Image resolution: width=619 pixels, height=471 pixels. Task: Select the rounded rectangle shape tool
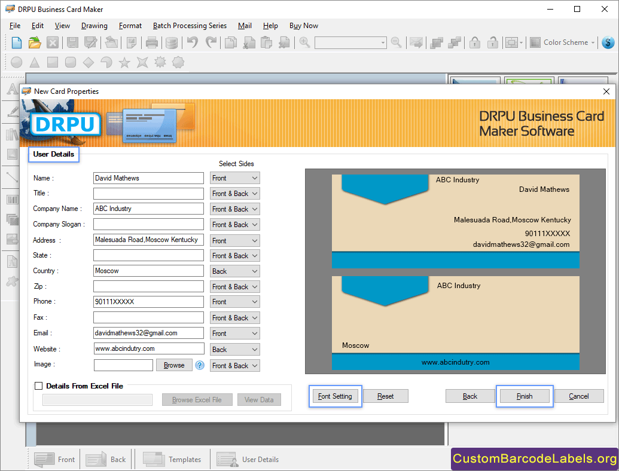click(x=71, y=62)
